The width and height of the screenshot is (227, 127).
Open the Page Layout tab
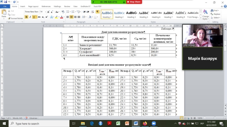click(x=33, y=6)
